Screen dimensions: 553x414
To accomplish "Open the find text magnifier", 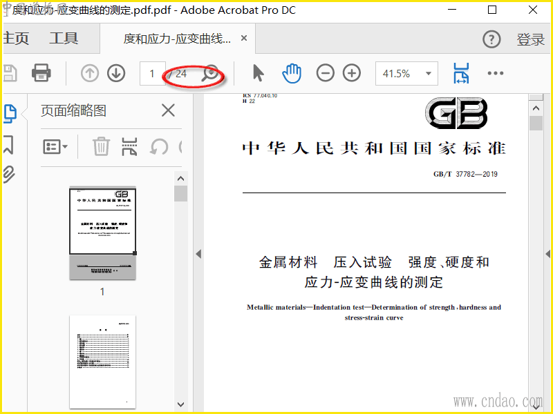I will pyautogui.click(x=211, y=73).
